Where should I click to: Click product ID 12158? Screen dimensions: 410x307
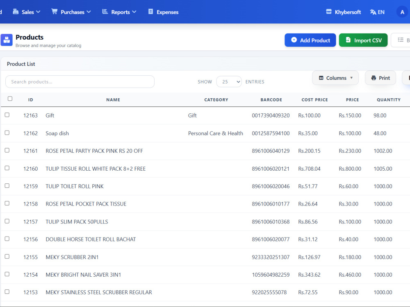click(30, 204)
